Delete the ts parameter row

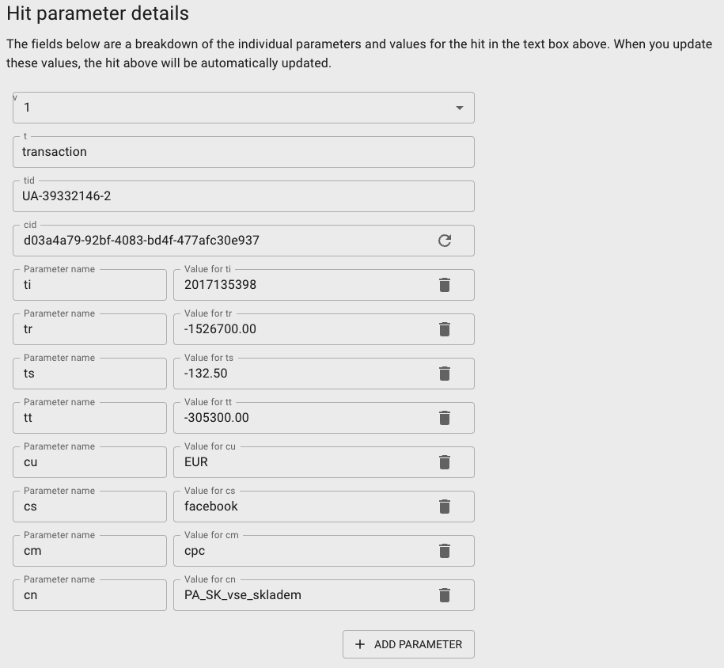(444, 374)
